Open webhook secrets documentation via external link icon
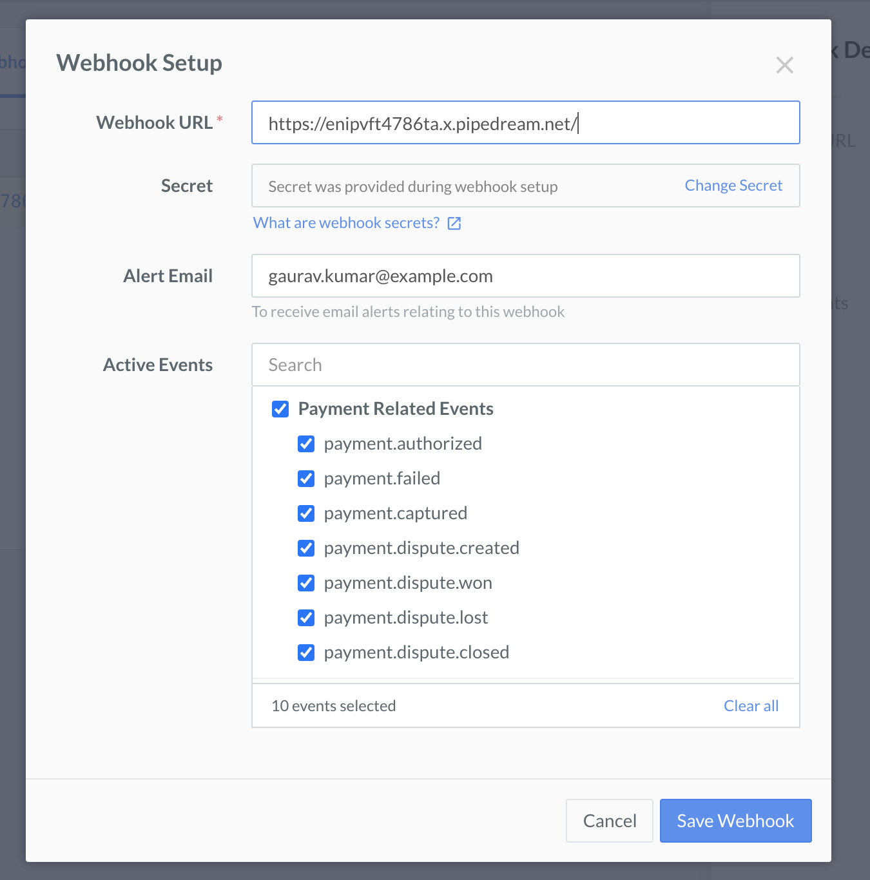Screen dimensions: 870x880 pyautogui.click(x=454, y=222)
